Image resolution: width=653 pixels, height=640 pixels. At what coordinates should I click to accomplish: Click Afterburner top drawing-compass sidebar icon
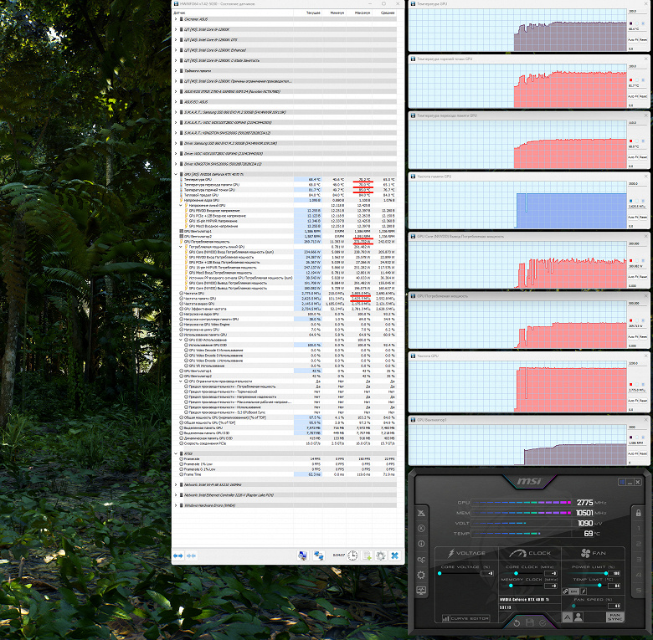tap(421, 513)
